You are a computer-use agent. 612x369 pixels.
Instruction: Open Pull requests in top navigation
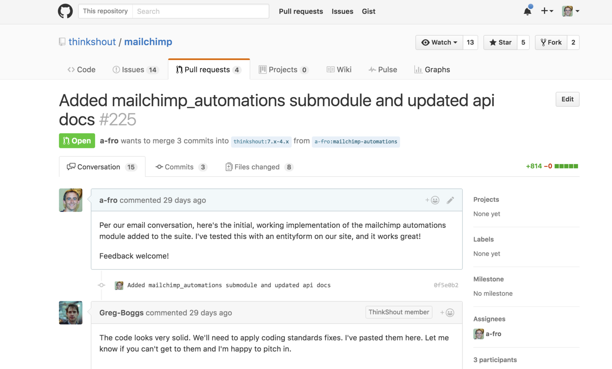301,11
